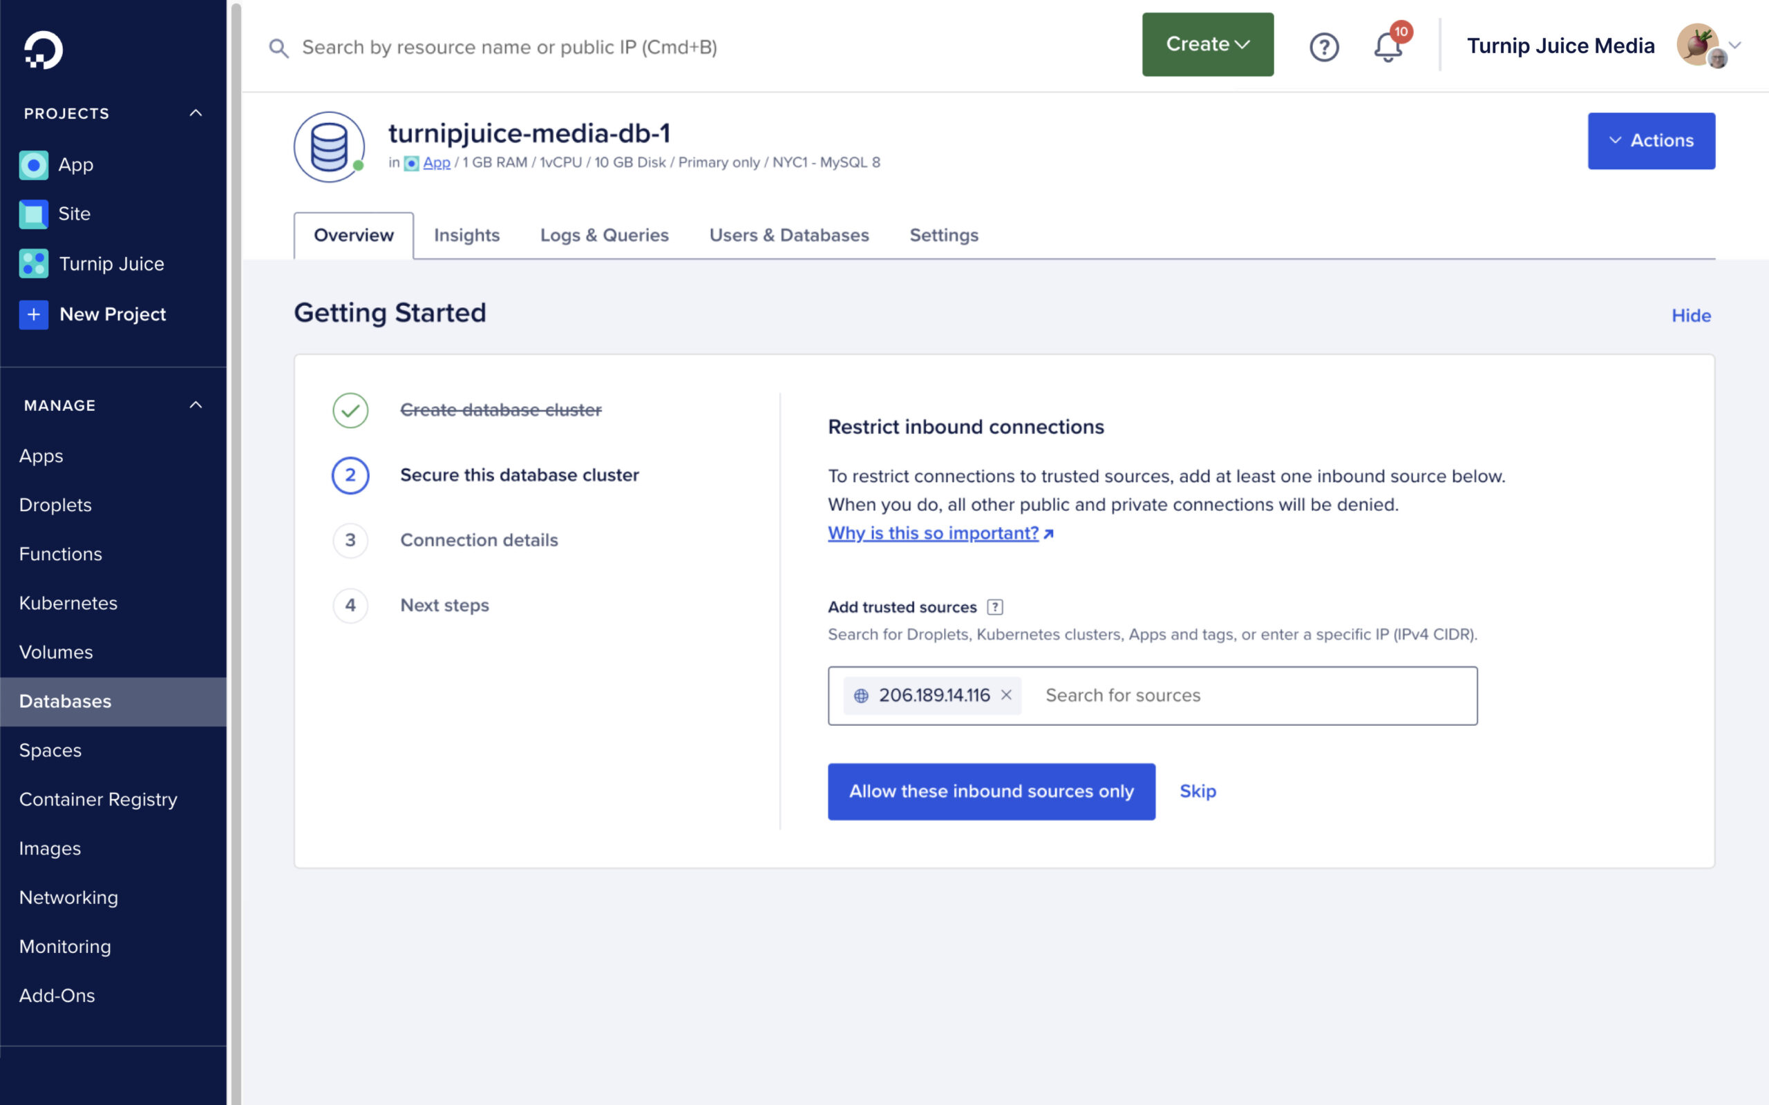Click the sidebar vertical scrollbar
This screenshot has width=1769, height=1105.
click(236, 552)
